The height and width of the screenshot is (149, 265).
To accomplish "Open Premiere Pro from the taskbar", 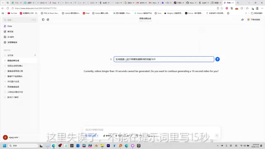I will pos(108,146).
